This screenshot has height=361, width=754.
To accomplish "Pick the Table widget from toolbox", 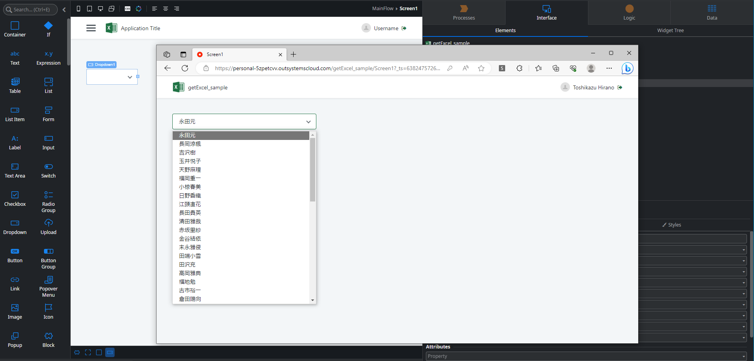I will 15,85.
